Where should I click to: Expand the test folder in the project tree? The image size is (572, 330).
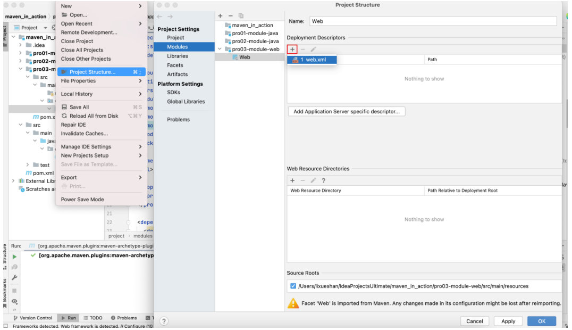tap(28, 165)
